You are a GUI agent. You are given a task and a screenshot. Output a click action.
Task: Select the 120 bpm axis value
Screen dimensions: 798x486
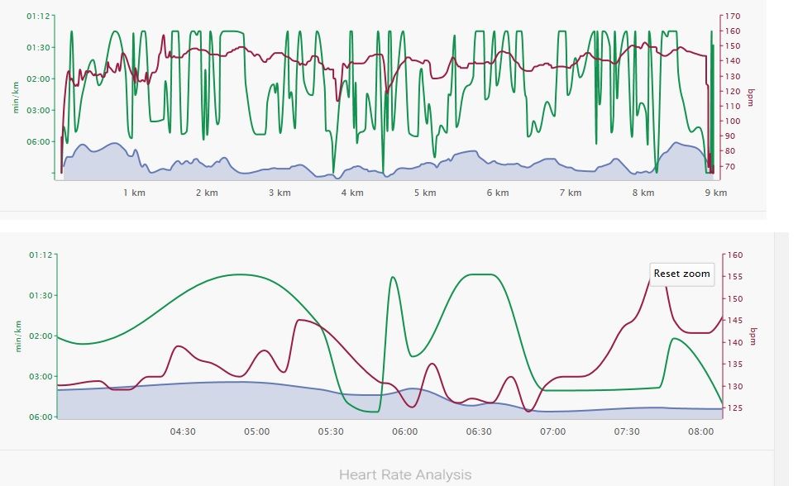(733, 92)
